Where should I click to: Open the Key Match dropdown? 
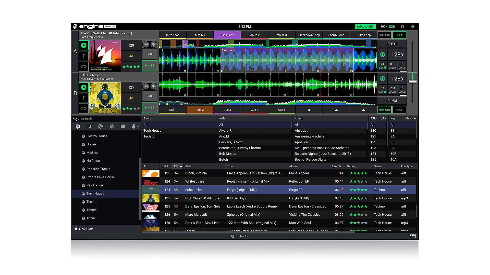[410, 118]
